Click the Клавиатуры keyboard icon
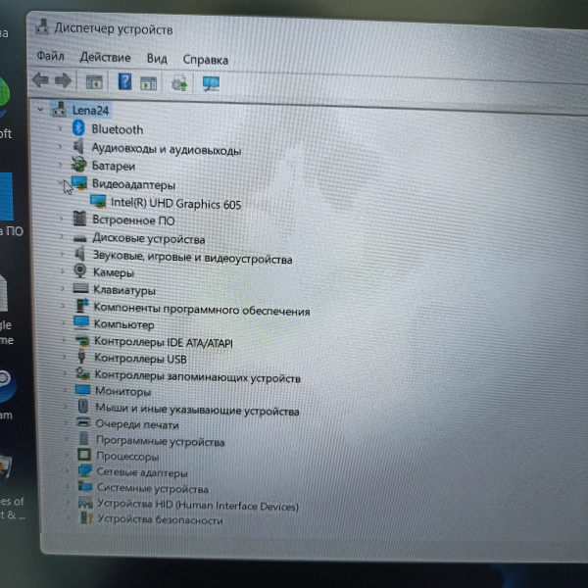Image resolution: width=588 pixels, height=588 pixels. pos(80,288)
